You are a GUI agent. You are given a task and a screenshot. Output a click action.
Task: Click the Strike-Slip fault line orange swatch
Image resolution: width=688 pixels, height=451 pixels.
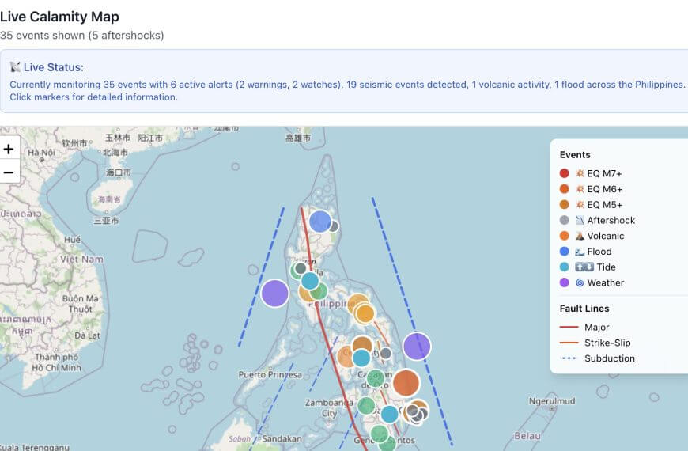(569, 343)
